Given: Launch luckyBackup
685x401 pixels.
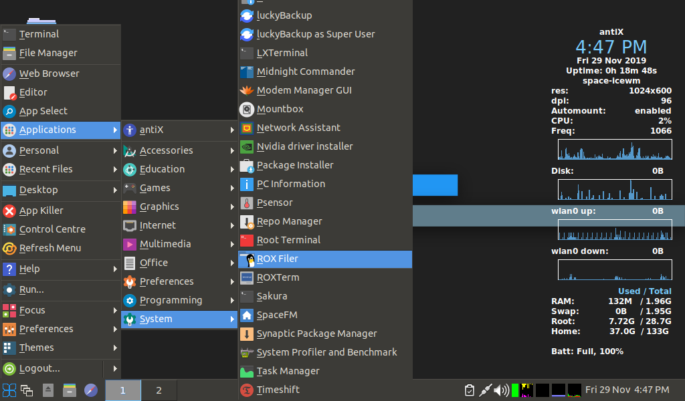Looking at the screenshot, I should tap(325, 15).
